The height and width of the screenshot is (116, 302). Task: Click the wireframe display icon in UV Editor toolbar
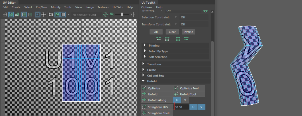[5, 14]
